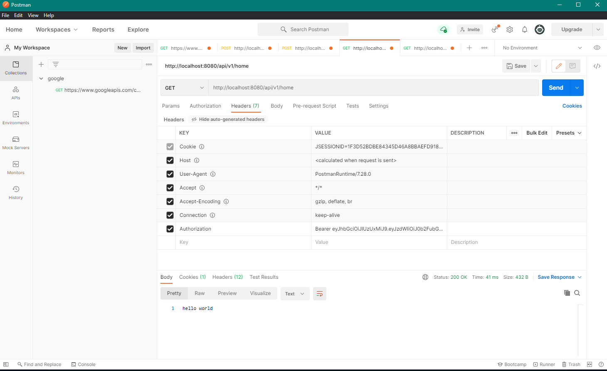
Task: Open the Runner from the status bar
Action: [544, 364]
